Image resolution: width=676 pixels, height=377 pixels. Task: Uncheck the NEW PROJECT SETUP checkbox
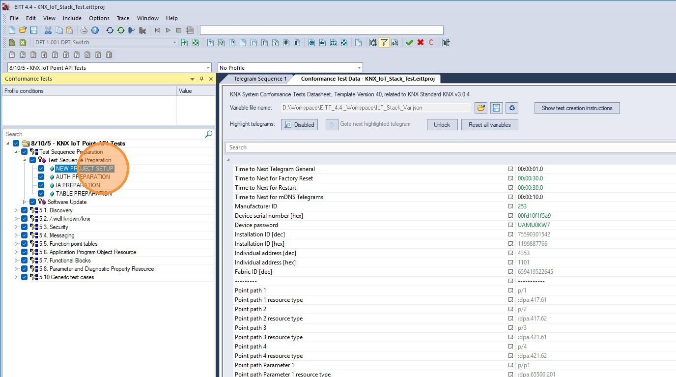(41, 169)
